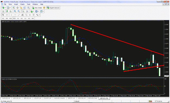Viewport: 170px width, 103px height.
Task: Open the Charts menu
Action: (22, 4)
